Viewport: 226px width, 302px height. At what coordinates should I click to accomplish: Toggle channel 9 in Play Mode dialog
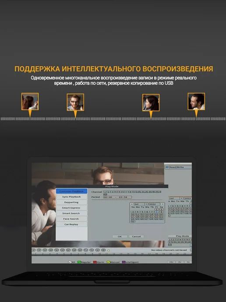coord(134,192)
